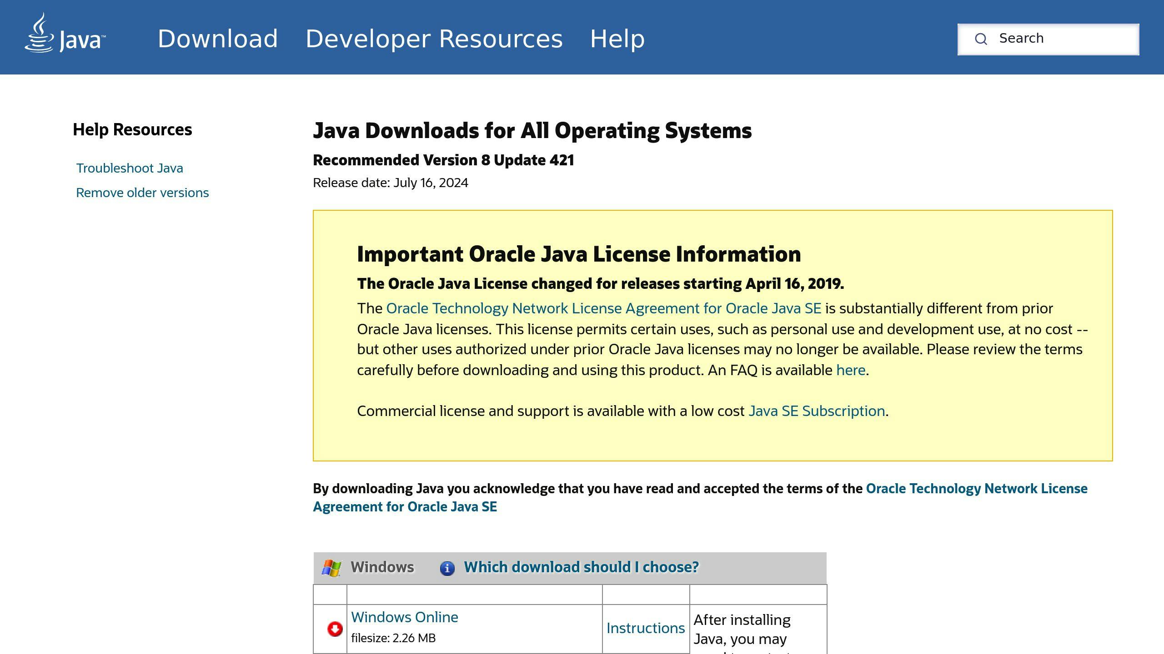Open the Help menu in the header

[617, 39]
